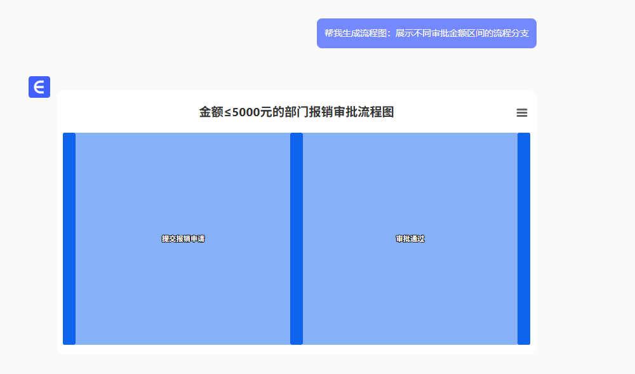Select the rightmost dark blue node bar
635x374 pixels.
click(x=524, y=239)
